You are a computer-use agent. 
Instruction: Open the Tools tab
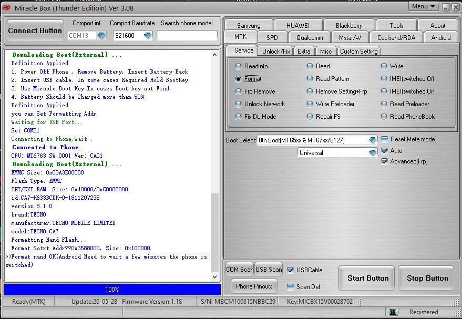click(396, 26)
